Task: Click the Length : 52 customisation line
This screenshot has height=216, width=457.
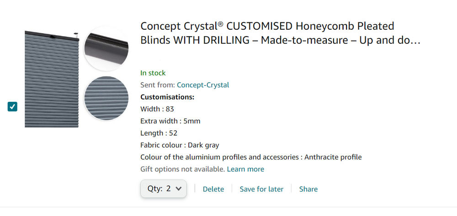Action: point(159,133)
